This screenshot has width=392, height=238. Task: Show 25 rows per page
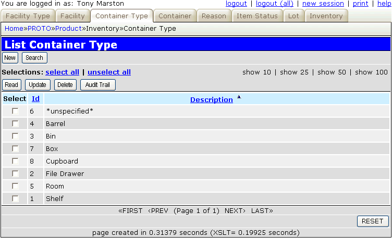tap(295, 72)
